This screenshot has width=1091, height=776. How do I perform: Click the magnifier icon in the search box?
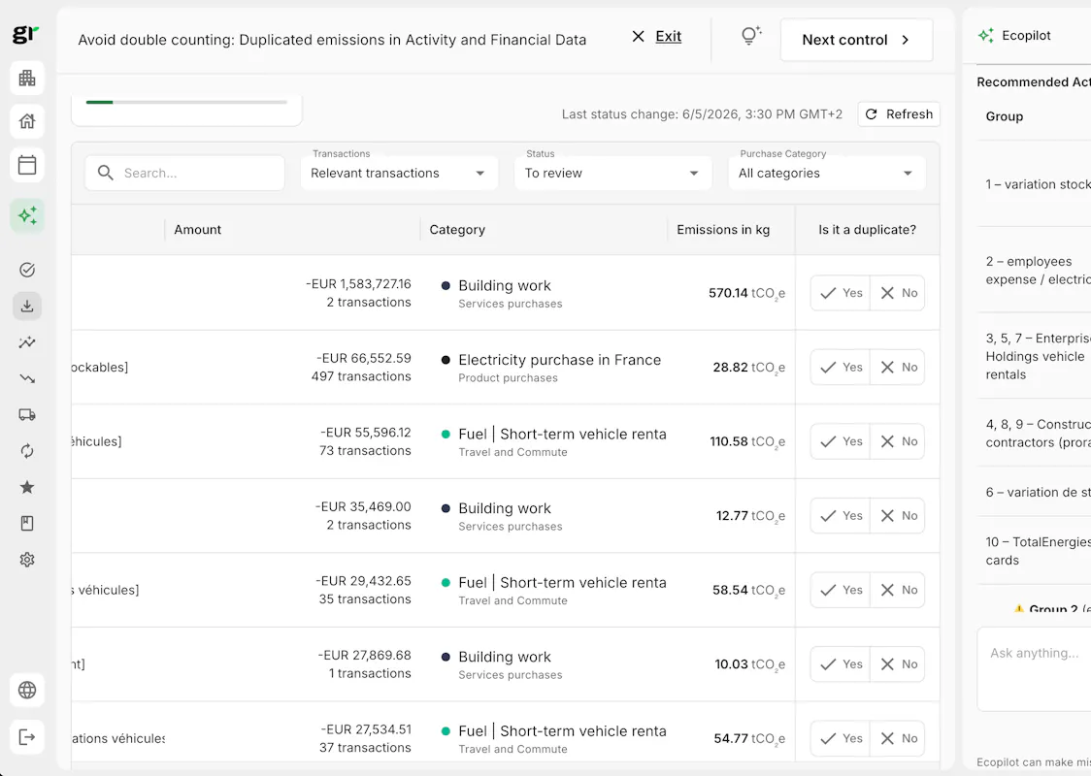105,173
